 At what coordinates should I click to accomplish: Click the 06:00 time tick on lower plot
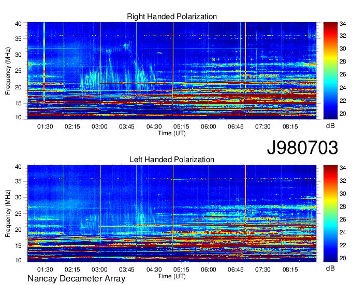[208, 270]
